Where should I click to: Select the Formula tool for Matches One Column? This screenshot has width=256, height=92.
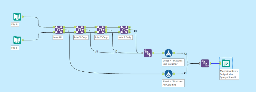click(169, 53)
